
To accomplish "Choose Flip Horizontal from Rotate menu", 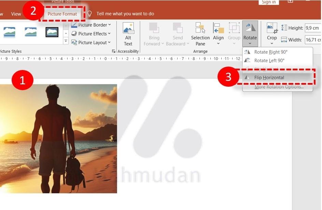I will [x=269, y=78].
